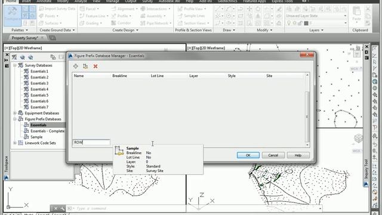Click the Parcel tool in Create Design

(90, 9)
